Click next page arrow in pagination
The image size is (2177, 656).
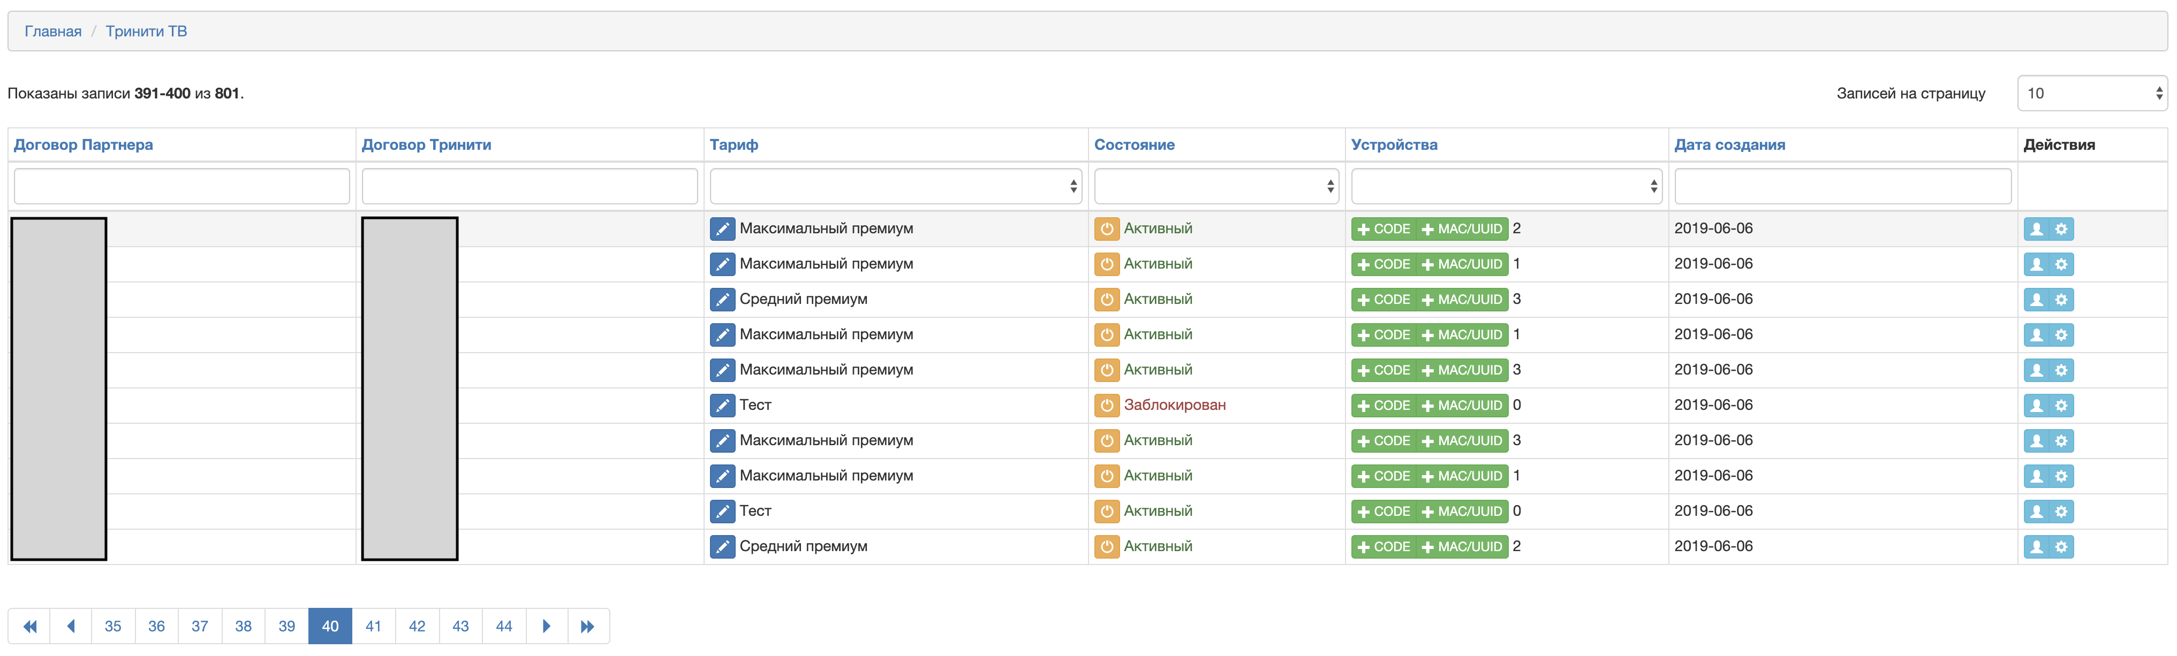[546, 627]
